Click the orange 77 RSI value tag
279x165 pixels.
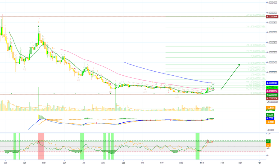tap(268, 145)
